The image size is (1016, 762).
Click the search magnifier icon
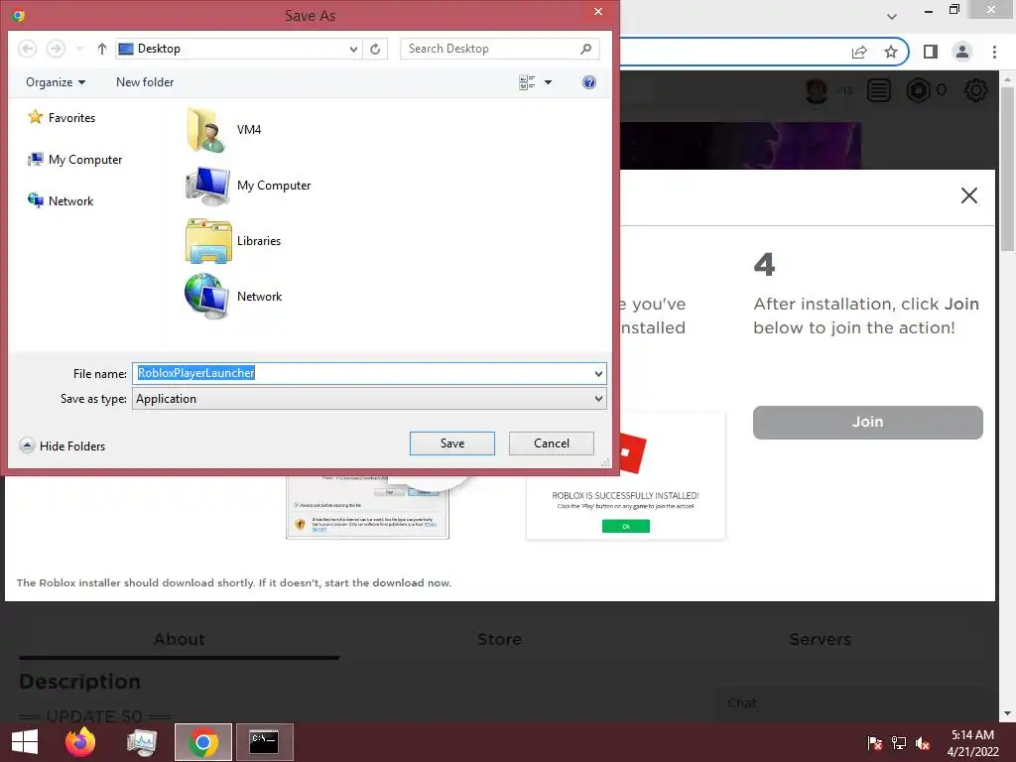[x=585, y=49]
